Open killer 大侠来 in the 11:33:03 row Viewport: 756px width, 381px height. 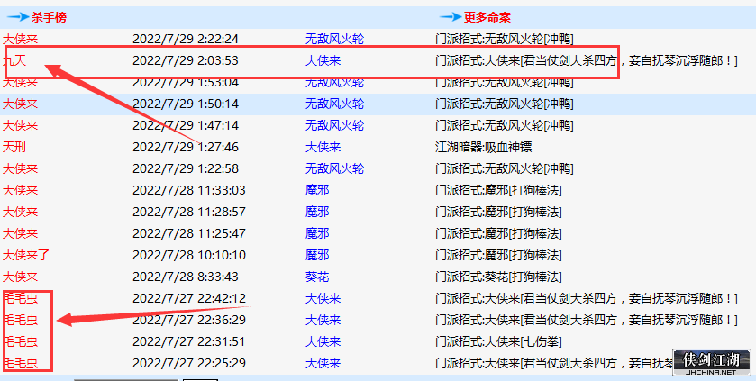pyautogui.click(x=20, y=190)
